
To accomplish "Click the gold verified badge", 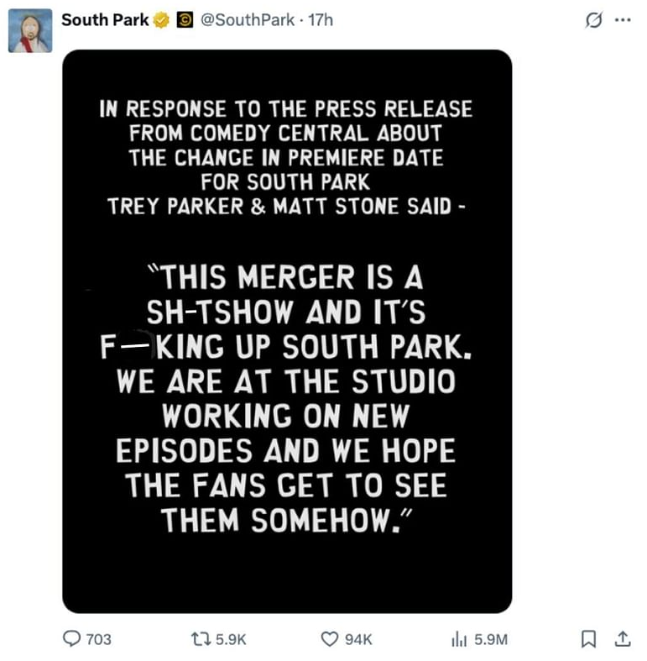I will (x=162, y=19).
